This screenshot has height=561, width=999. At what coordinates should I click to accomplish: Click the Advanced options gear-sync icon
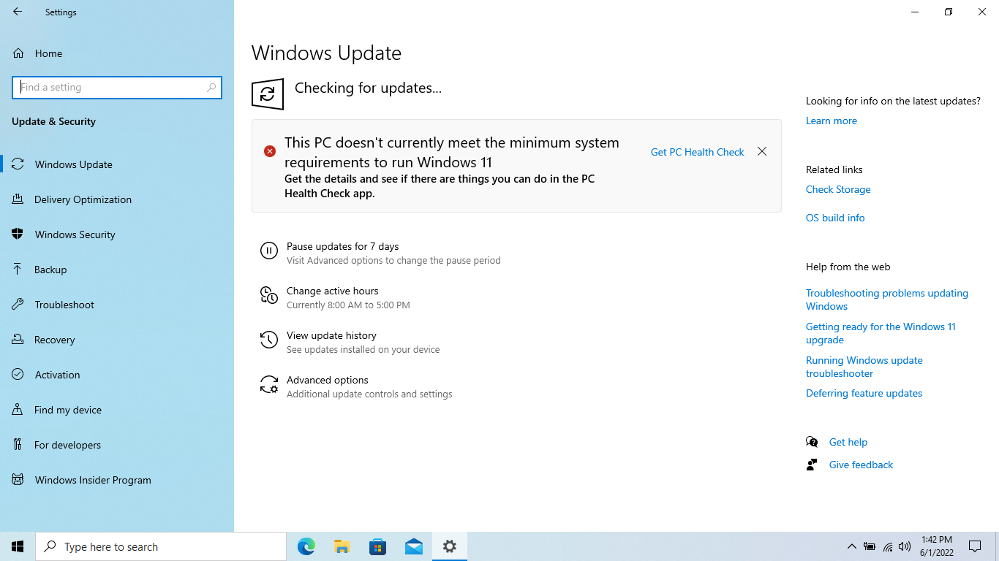pos(269,385)
